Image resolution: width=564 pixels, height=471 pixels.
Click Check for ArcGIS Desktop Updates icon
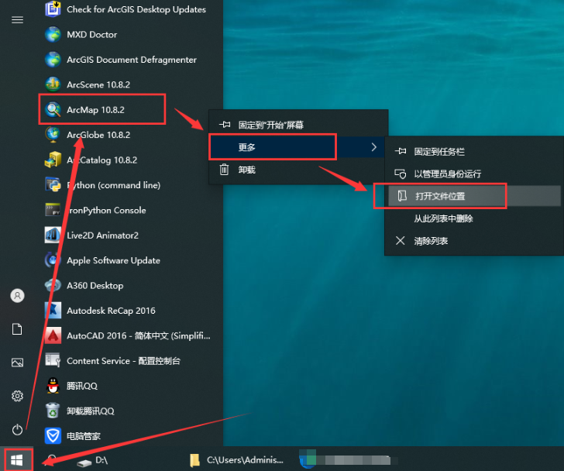(x=53, y=9)
